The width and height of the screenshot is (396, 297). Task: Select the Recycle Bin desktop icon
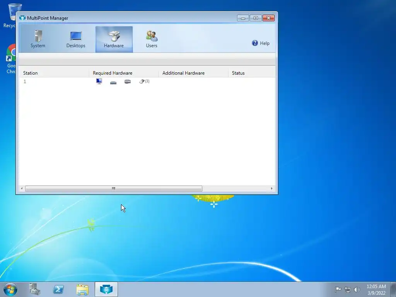10,15
